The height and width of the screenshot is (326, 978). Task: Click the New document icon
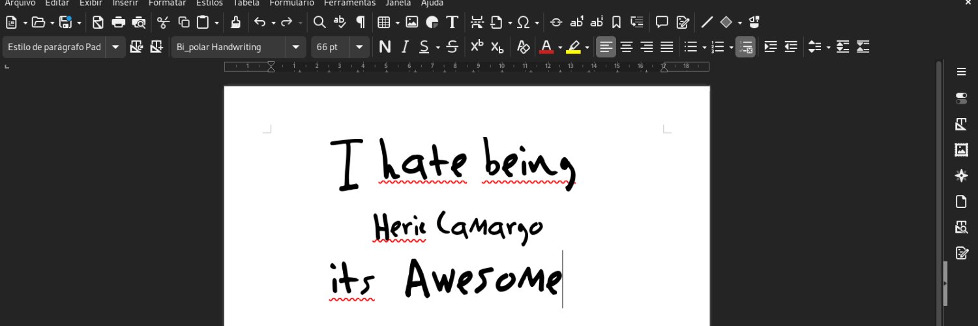(x=11, y=23)
